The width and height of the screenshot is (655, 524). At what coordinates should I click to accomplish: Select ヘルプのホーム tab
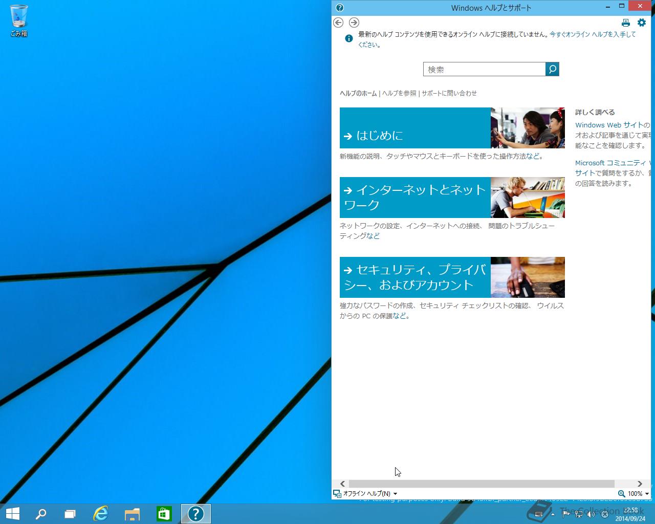click(x=358, y=93)
